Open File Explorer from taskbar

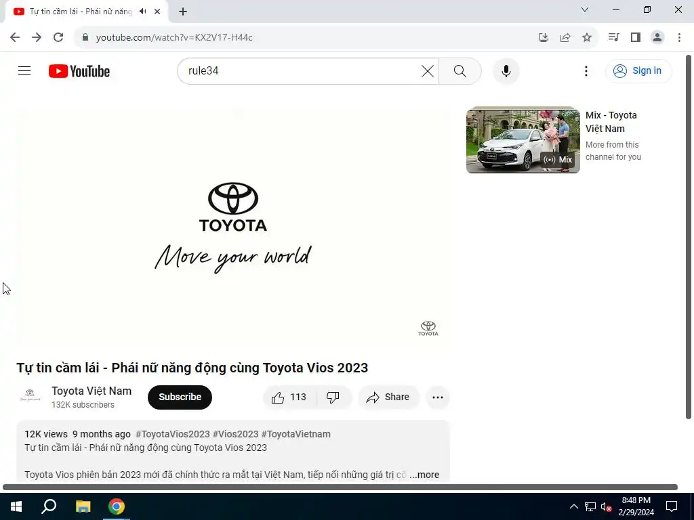point(83,506)
